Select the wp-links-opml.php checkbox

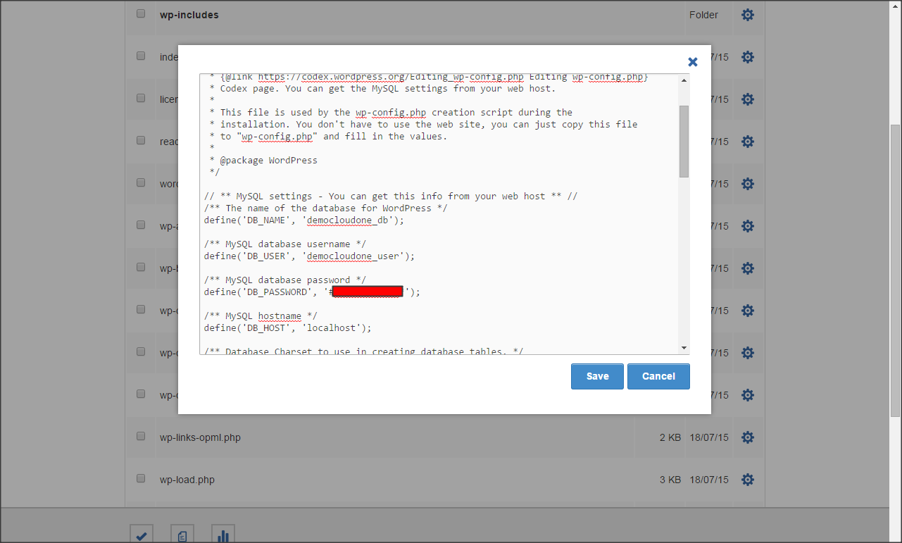click(141, 436)
